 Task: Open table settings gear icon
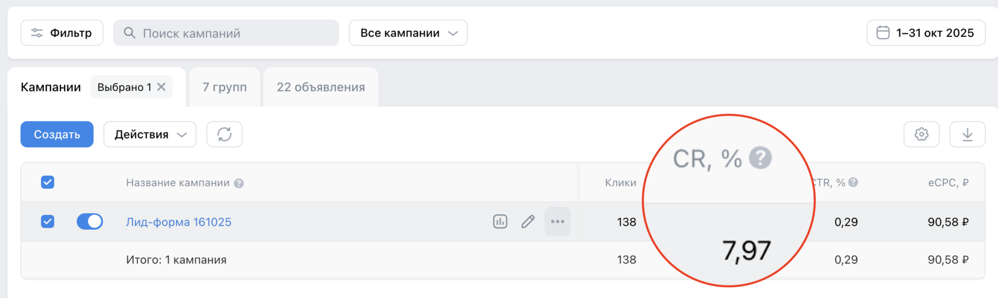click(921, 135)
